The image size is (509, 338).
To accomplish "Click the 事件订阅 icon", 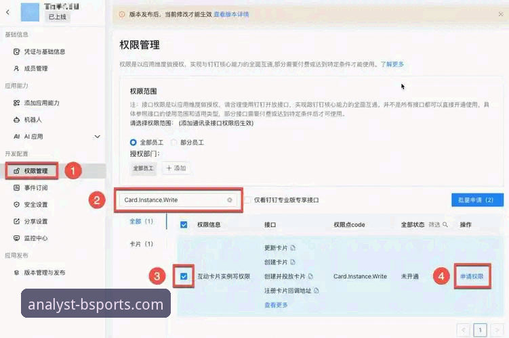I will click(x=16, y=188).
